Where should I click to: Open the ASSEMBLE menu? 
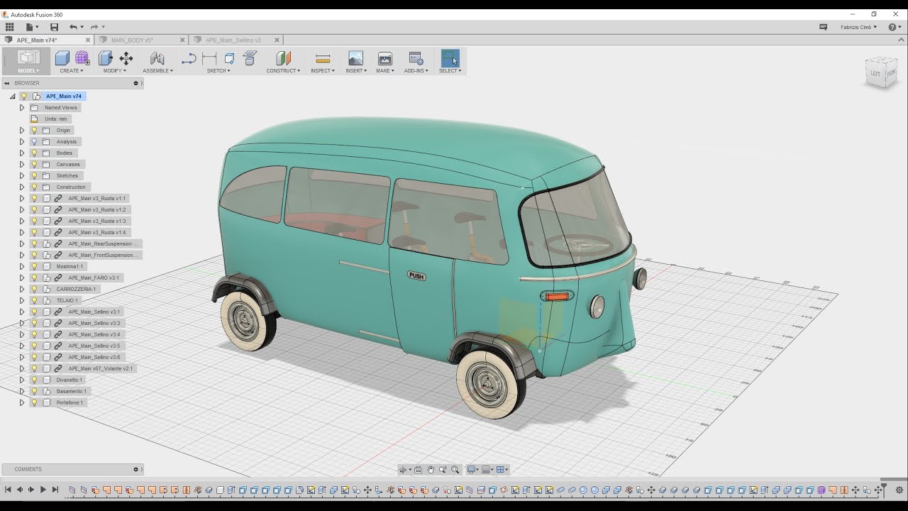pyautogui.click(x=157, y=71)
